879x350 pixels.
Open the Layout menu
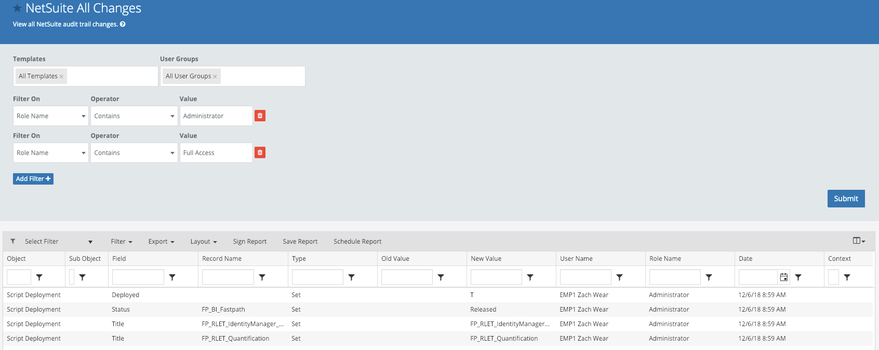[x=203, y=242]
